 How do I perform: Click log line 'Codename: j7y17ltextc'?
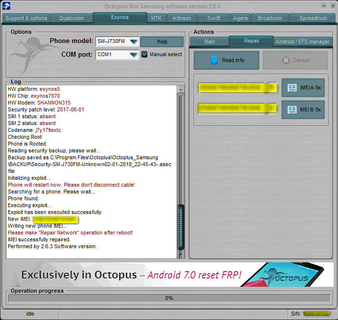tap(35, 130)
